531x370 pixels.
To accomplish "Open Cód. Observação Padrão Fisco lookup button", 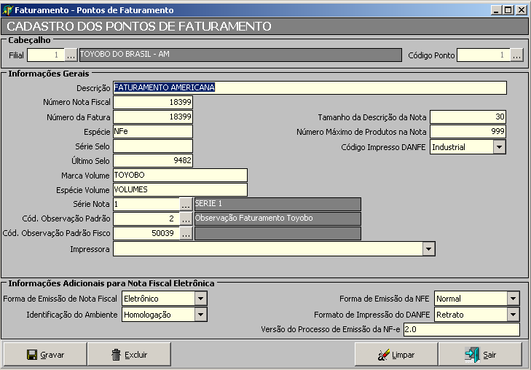I will (x=186, y=233).
